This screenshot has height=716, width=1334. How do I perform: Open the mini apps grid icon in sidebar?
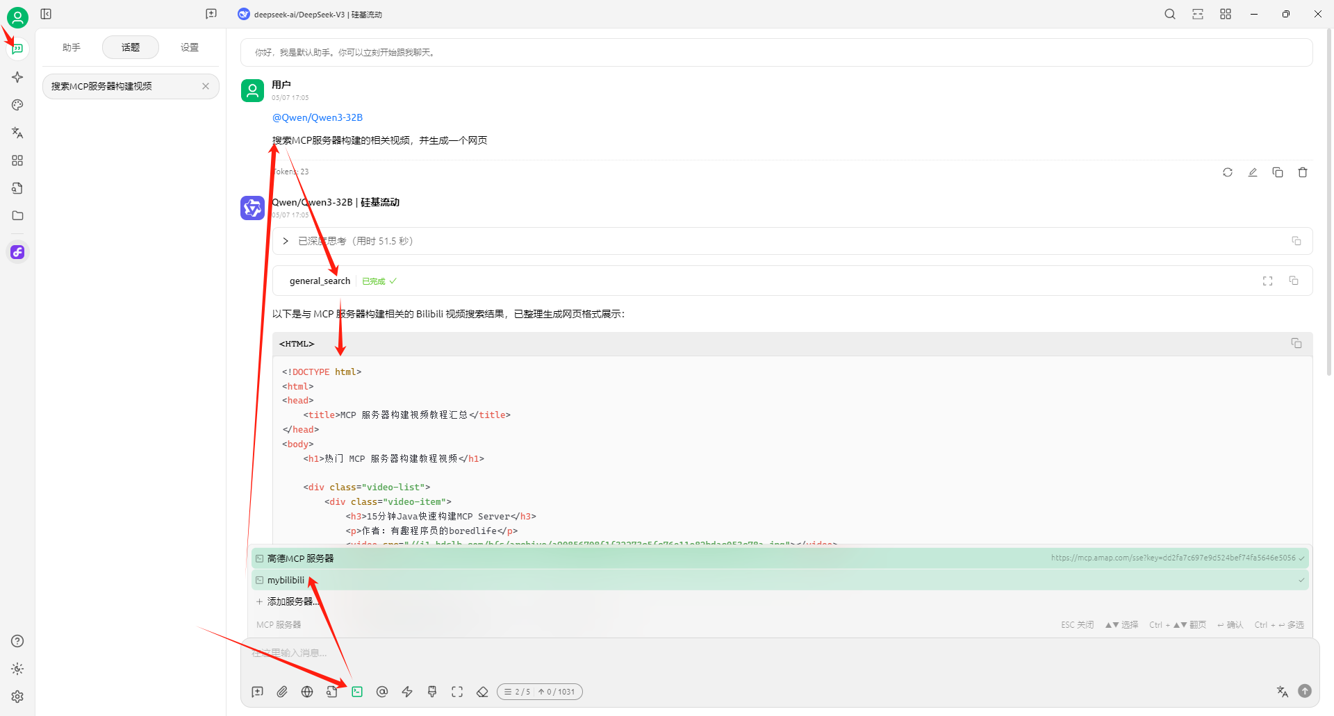pos(17,160)
